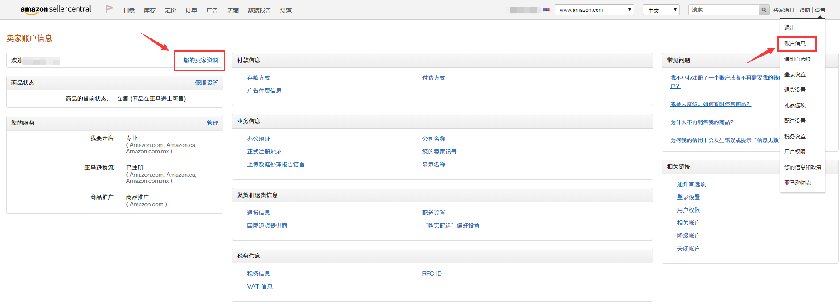Click the 卖家账户信息 page heading
840x304 pixels.
29,38
